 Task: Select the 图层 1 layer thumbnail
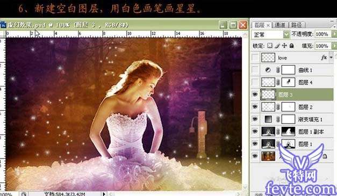pos(268,143)
